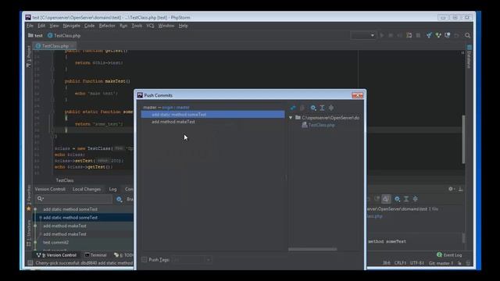The width and height of the screenshot is (500, 281).
Task: Open the Window menu
Action: click(x=166, y=26)
